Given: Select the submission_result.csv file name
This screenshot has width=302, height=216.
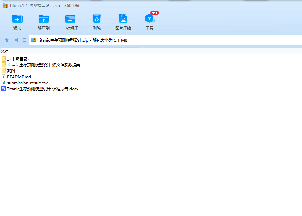Looking at the screenshot, I should 27,83.
